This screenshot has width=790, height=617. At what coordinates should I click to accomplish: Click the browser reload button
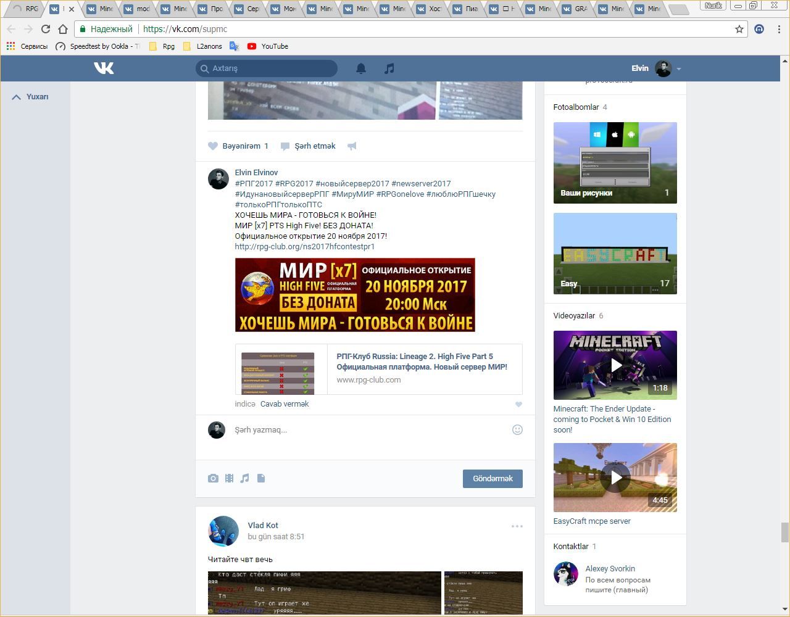pos(45,29)
